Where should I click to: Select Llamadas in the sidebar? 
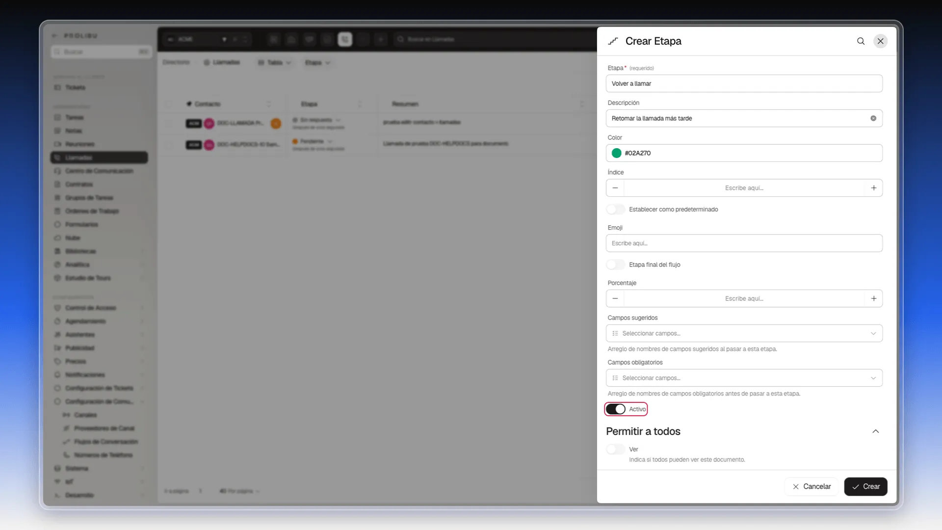[x=99, y=158]
